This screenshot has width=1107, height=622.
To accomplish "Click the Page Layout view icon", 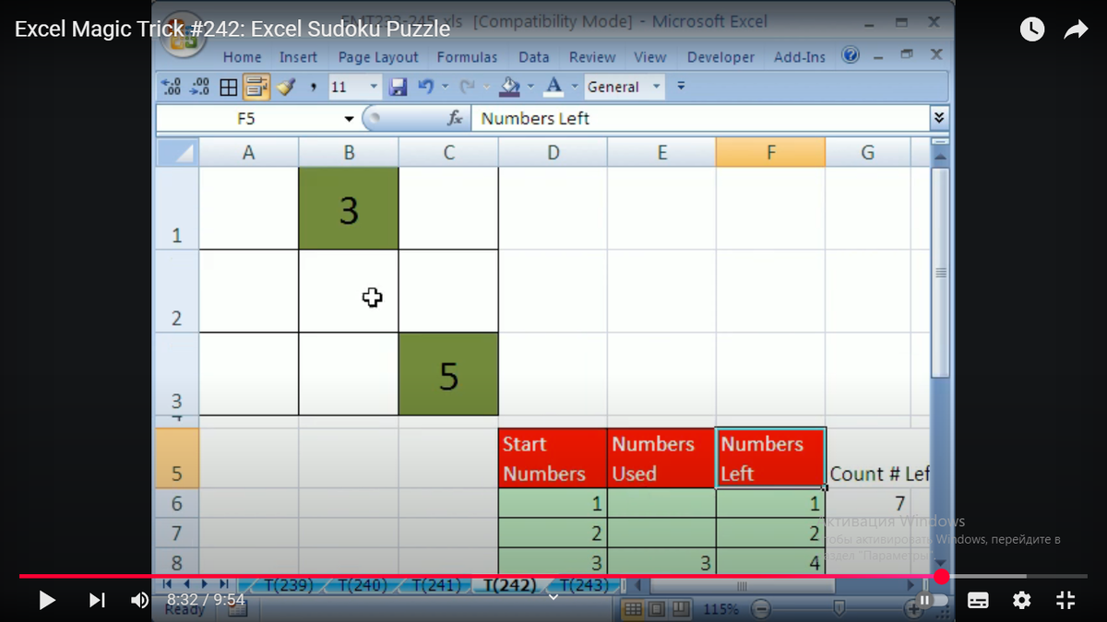I will click(656, 609).
